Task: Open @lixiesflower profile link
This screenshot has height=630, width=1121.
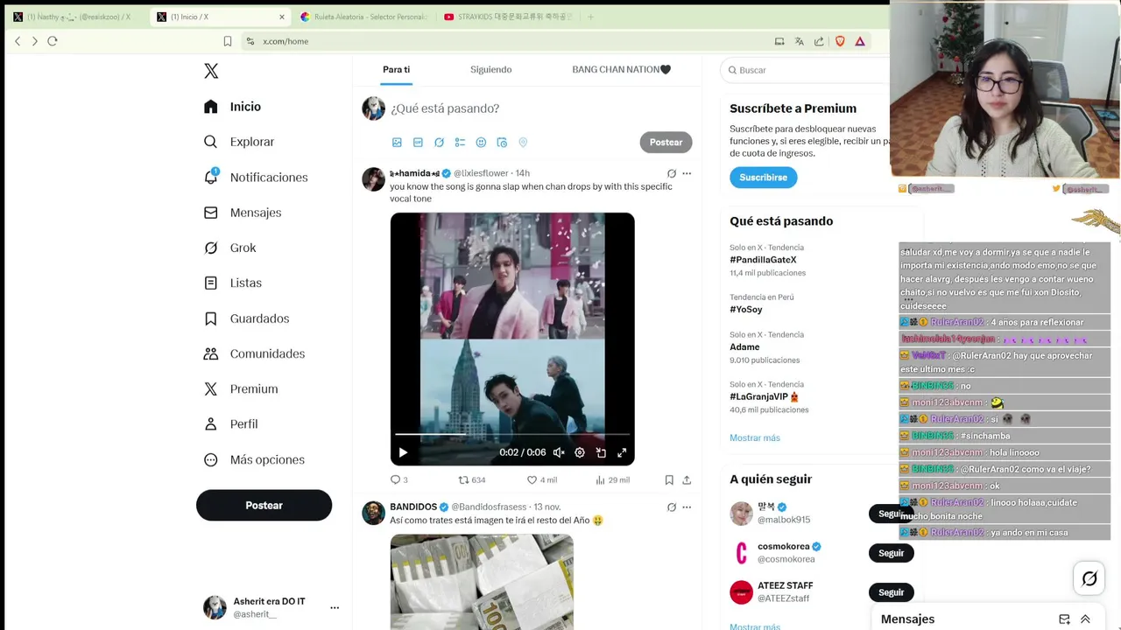Action: coord(481,173)
